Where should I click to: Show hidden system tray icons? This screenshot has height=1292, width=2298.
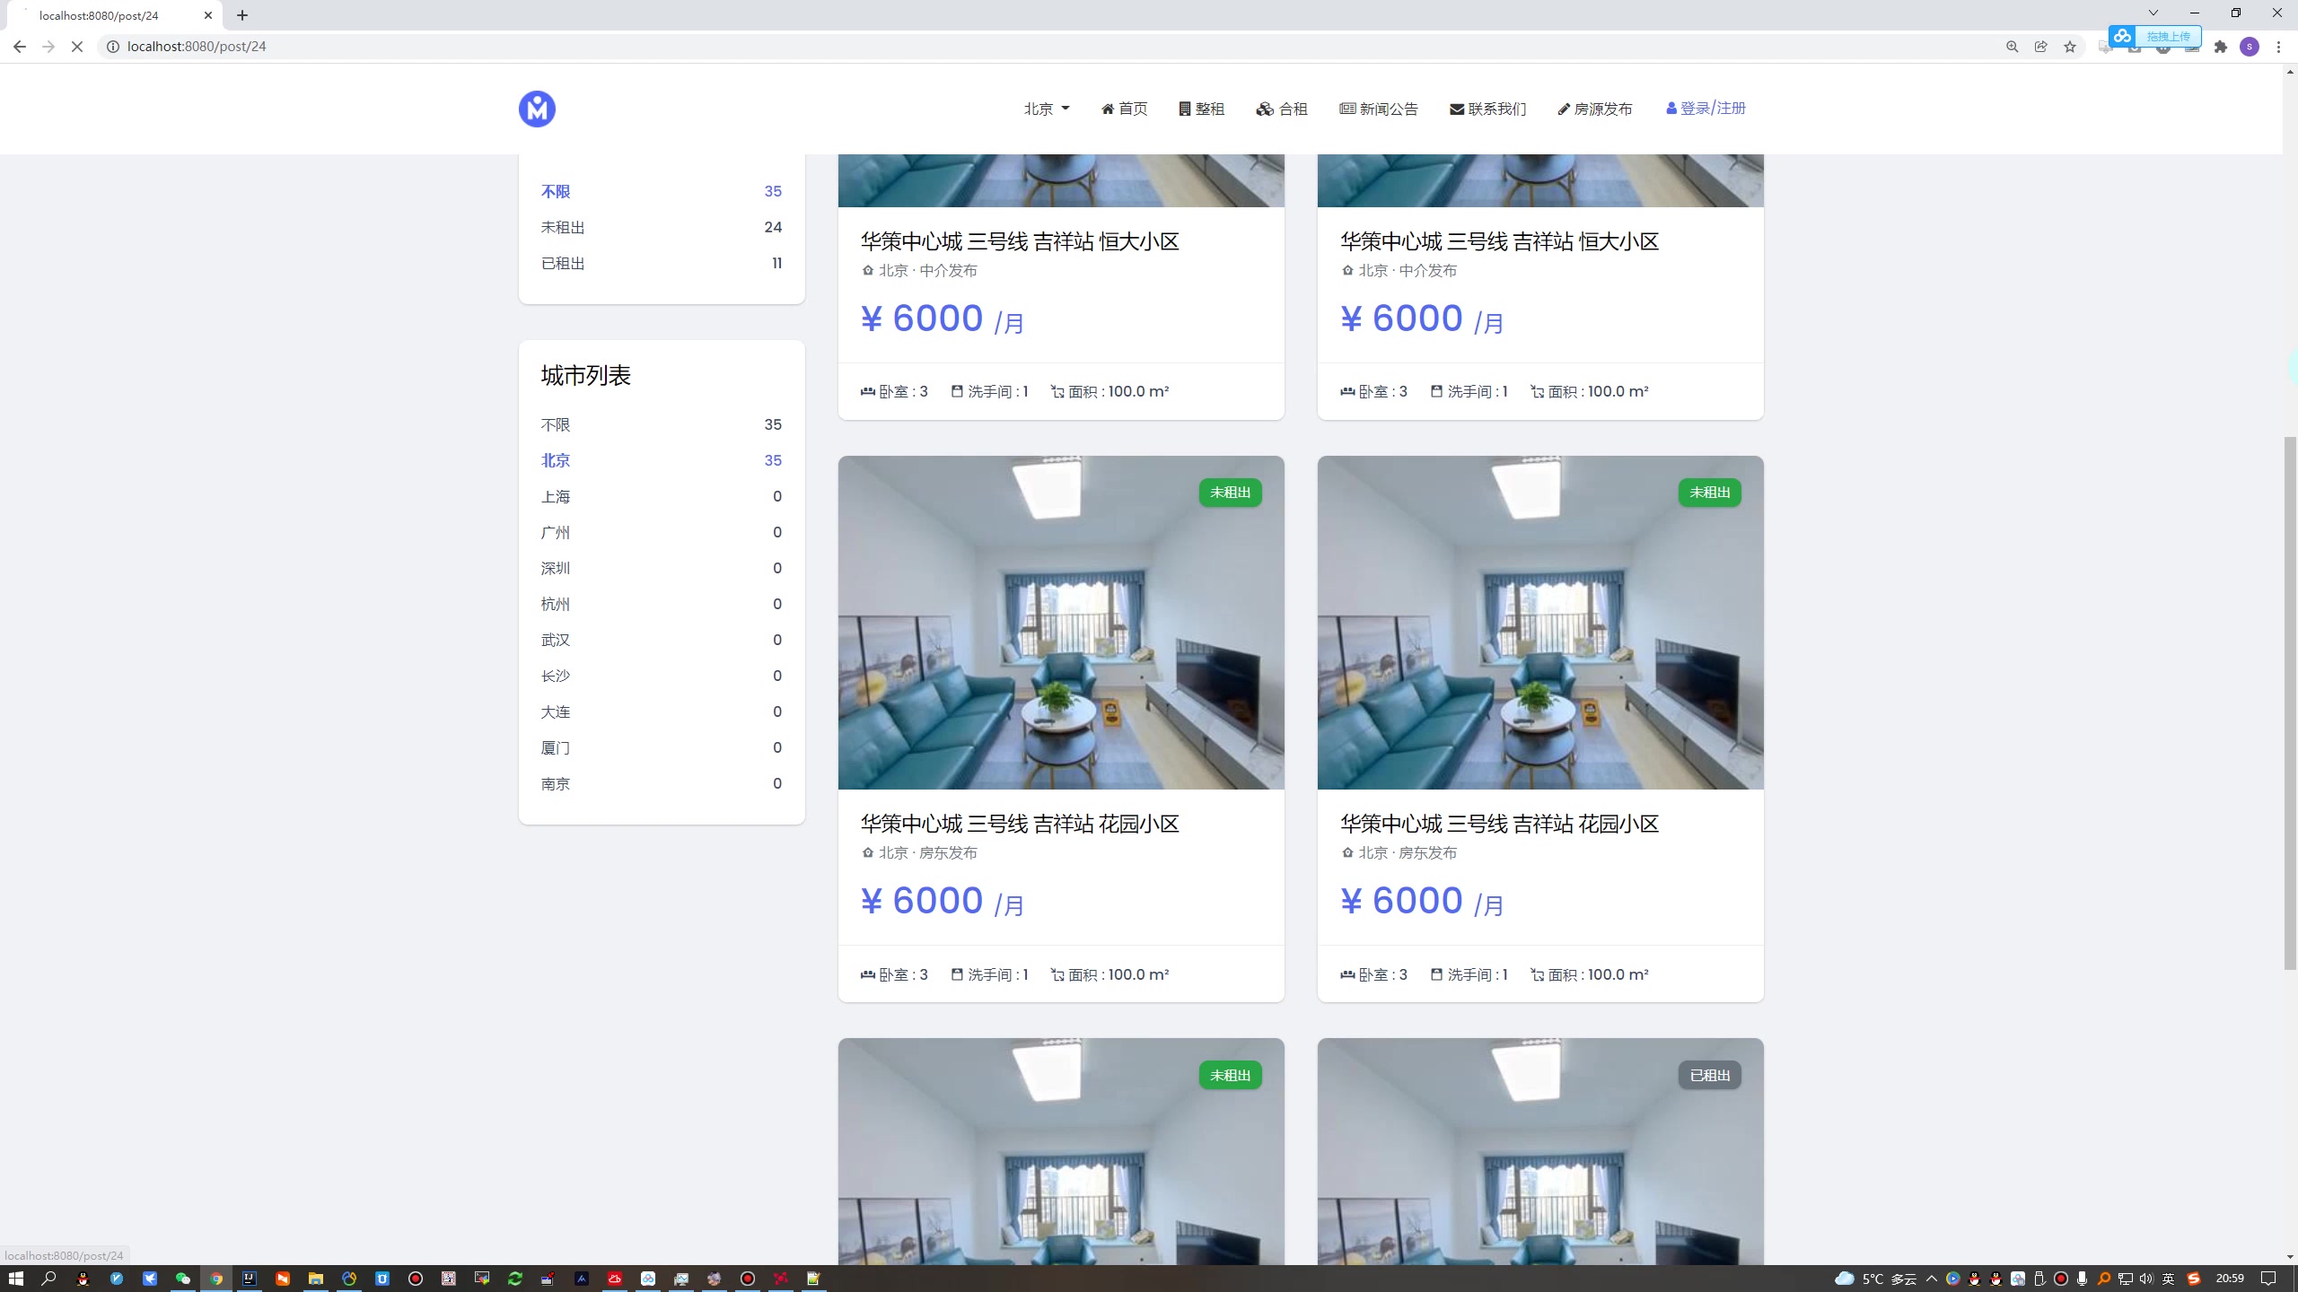[x=1932, y=1279]
